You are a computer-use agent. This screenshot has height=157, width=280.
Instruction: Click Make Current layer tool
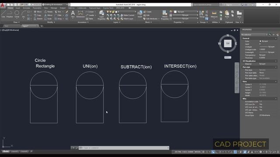coord(127,15)
